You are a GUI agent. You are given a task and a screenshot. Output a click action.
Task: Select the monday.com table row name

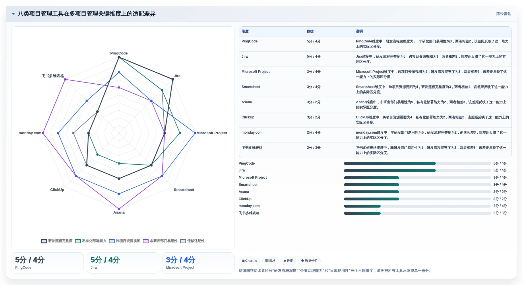(x=252, y=132)
